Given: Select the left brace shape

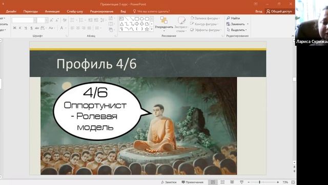Looking at the screenshot, I should click(137, 29).
